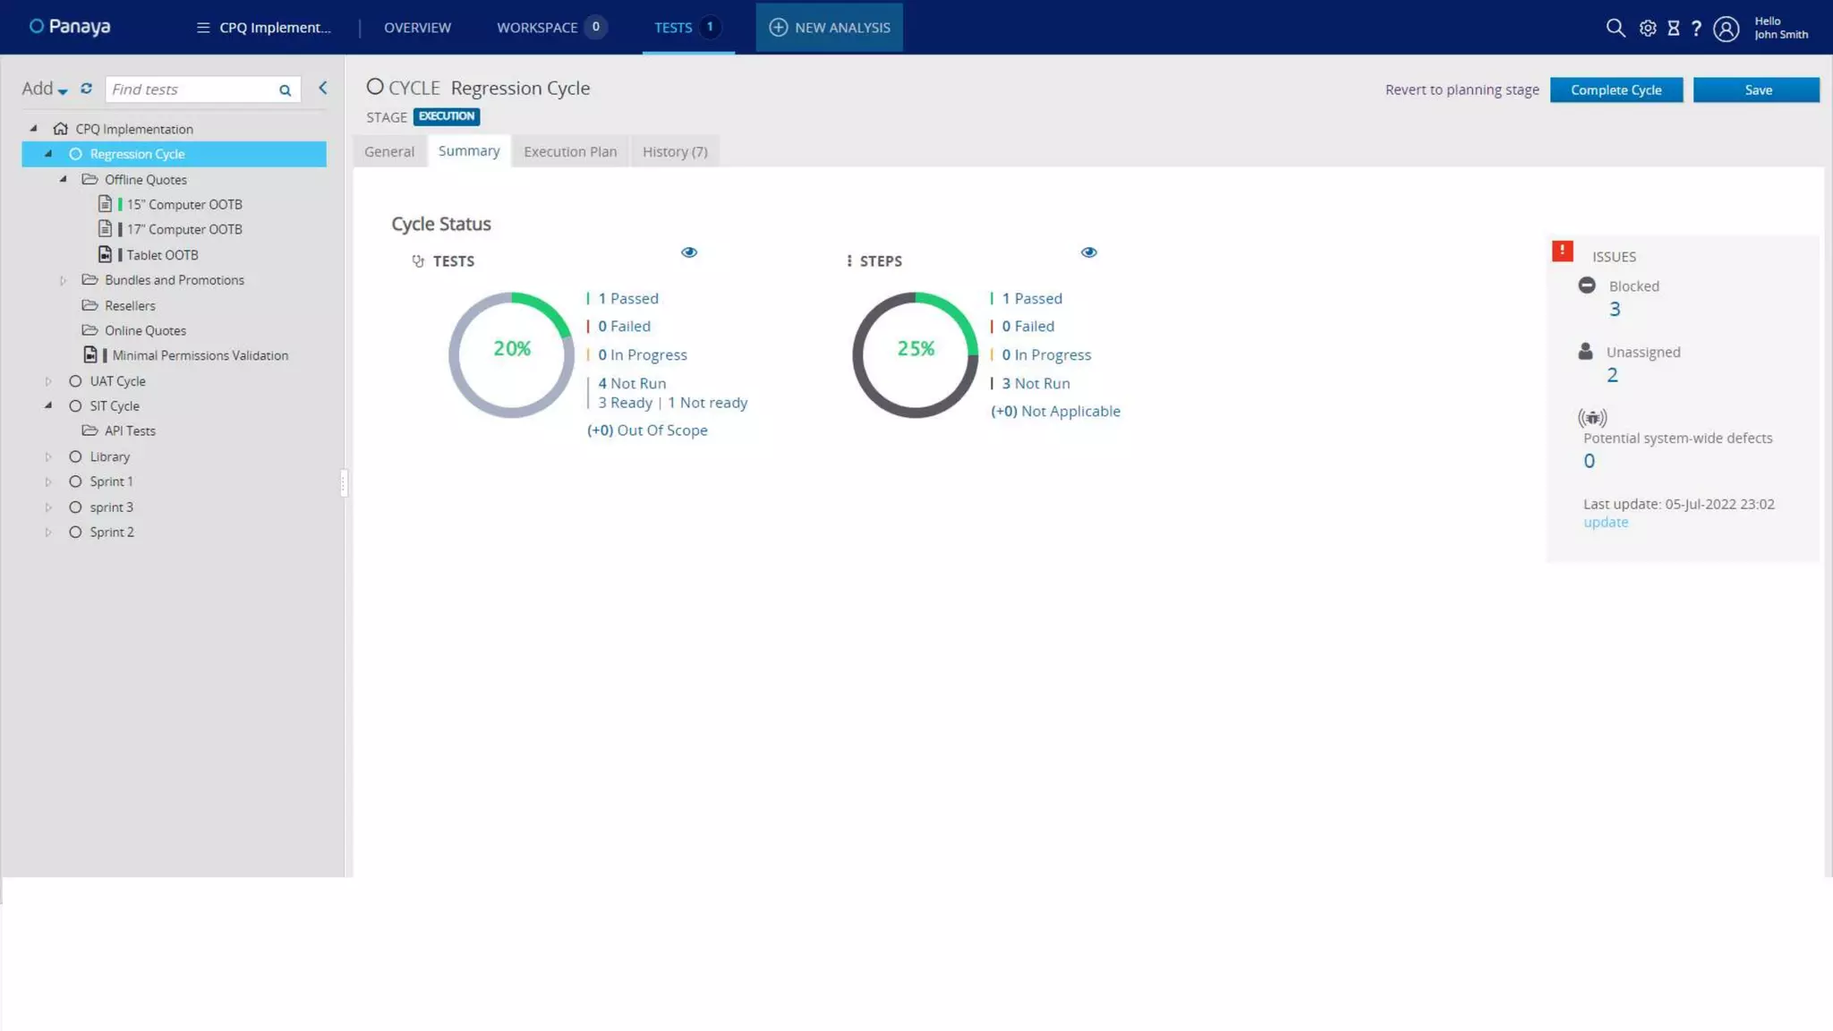This screenshot has width=1833, height=1031.
Task: Open the Add dropdown menu
Action: point(44,89)
